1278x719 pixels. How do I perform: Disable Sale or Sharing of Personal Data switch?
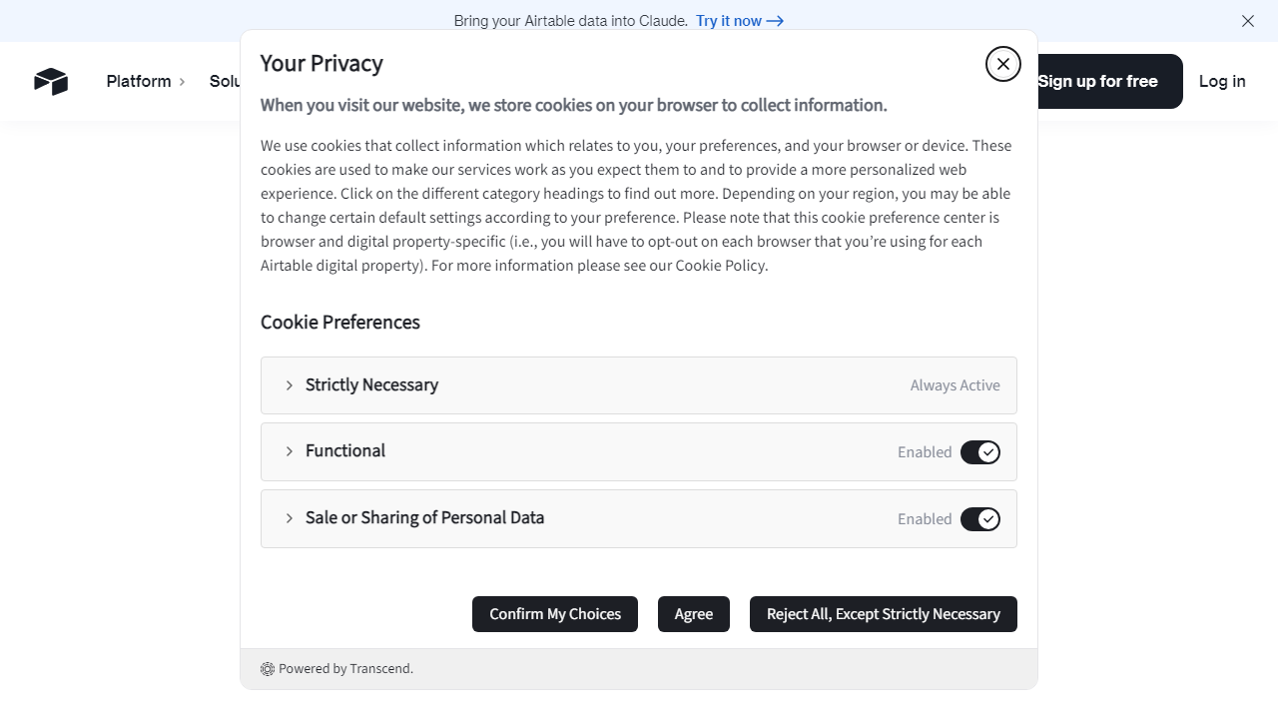coord(980,519)
